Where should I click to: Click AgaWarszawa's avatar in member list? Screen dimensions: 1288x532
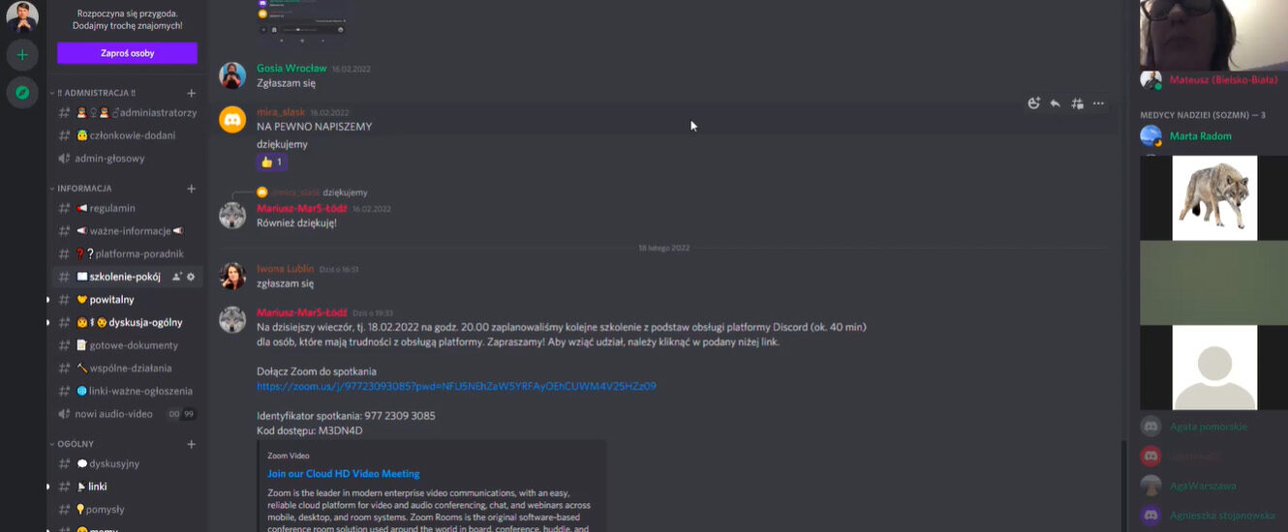pos(1150,486)
